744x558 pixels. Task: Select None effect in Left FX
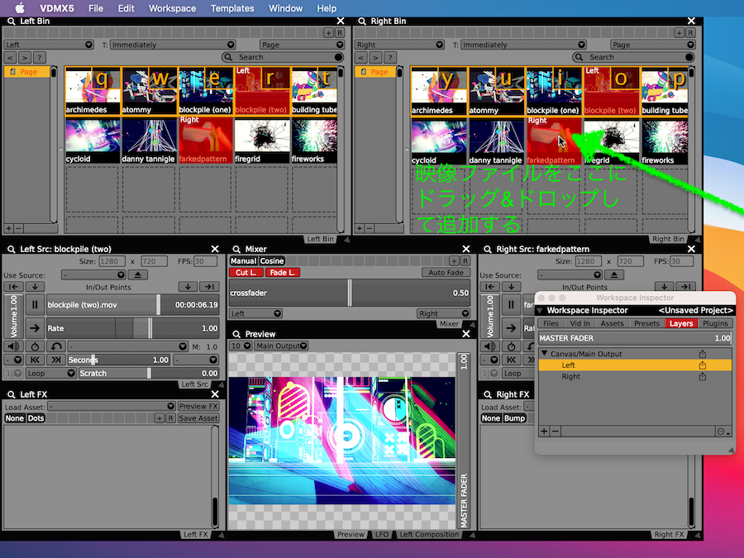pyautogui.click(x=14, y=418)
